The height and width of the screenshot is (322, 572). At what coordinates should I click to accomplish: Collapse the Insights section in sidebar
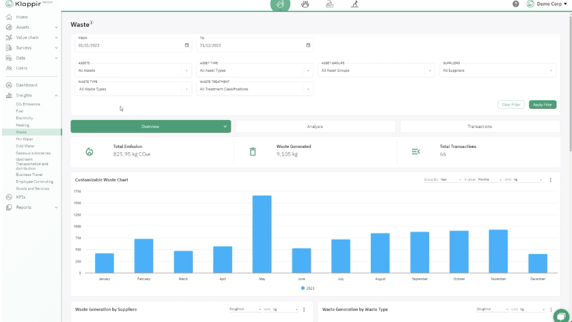click(x=56, y=95)
